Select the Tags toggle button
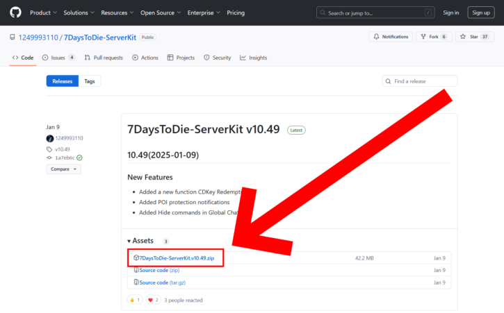The image size is (504, 313). click(x=90, y=81)
